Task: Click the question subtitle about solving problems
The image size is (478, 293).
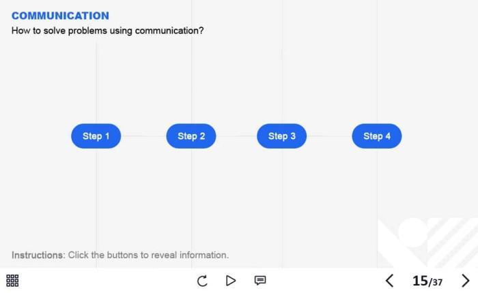Action: (108, 31)
